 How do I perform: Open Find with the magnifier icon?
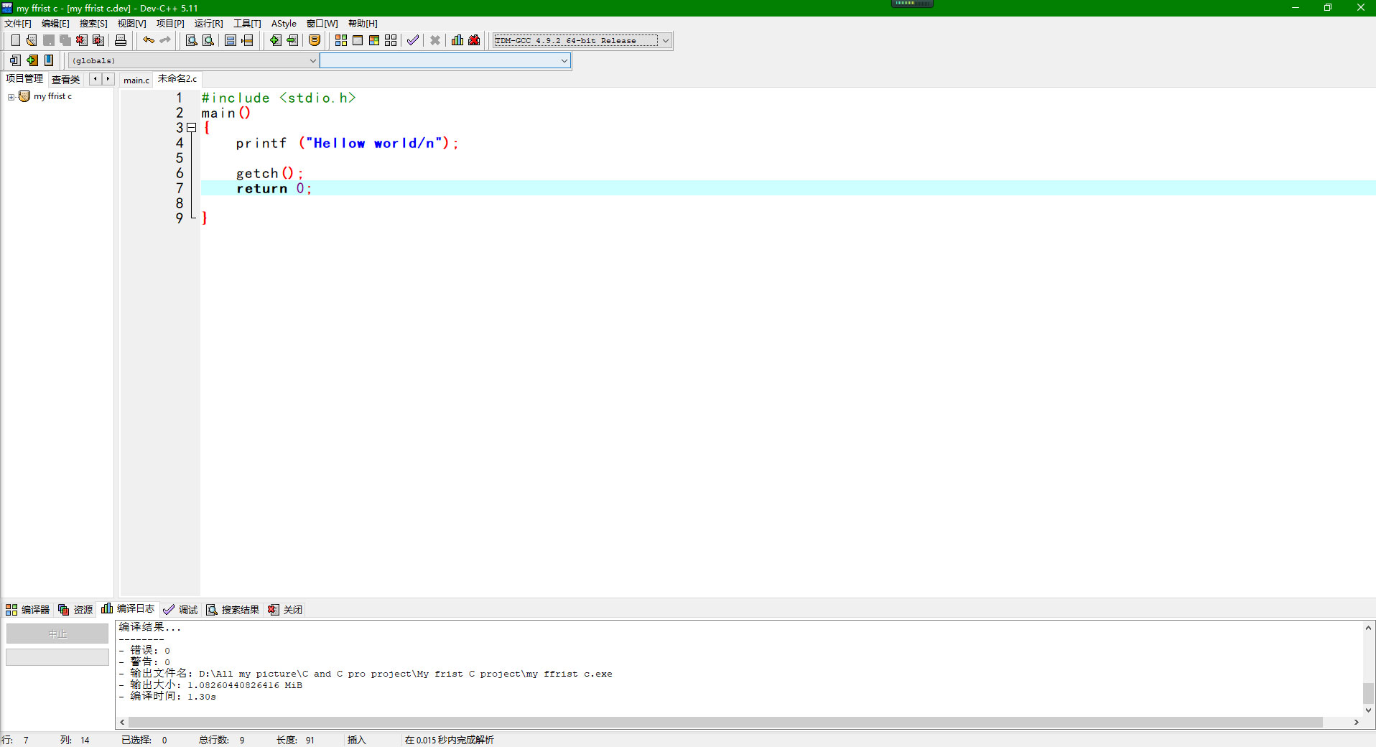pos(192,40)
